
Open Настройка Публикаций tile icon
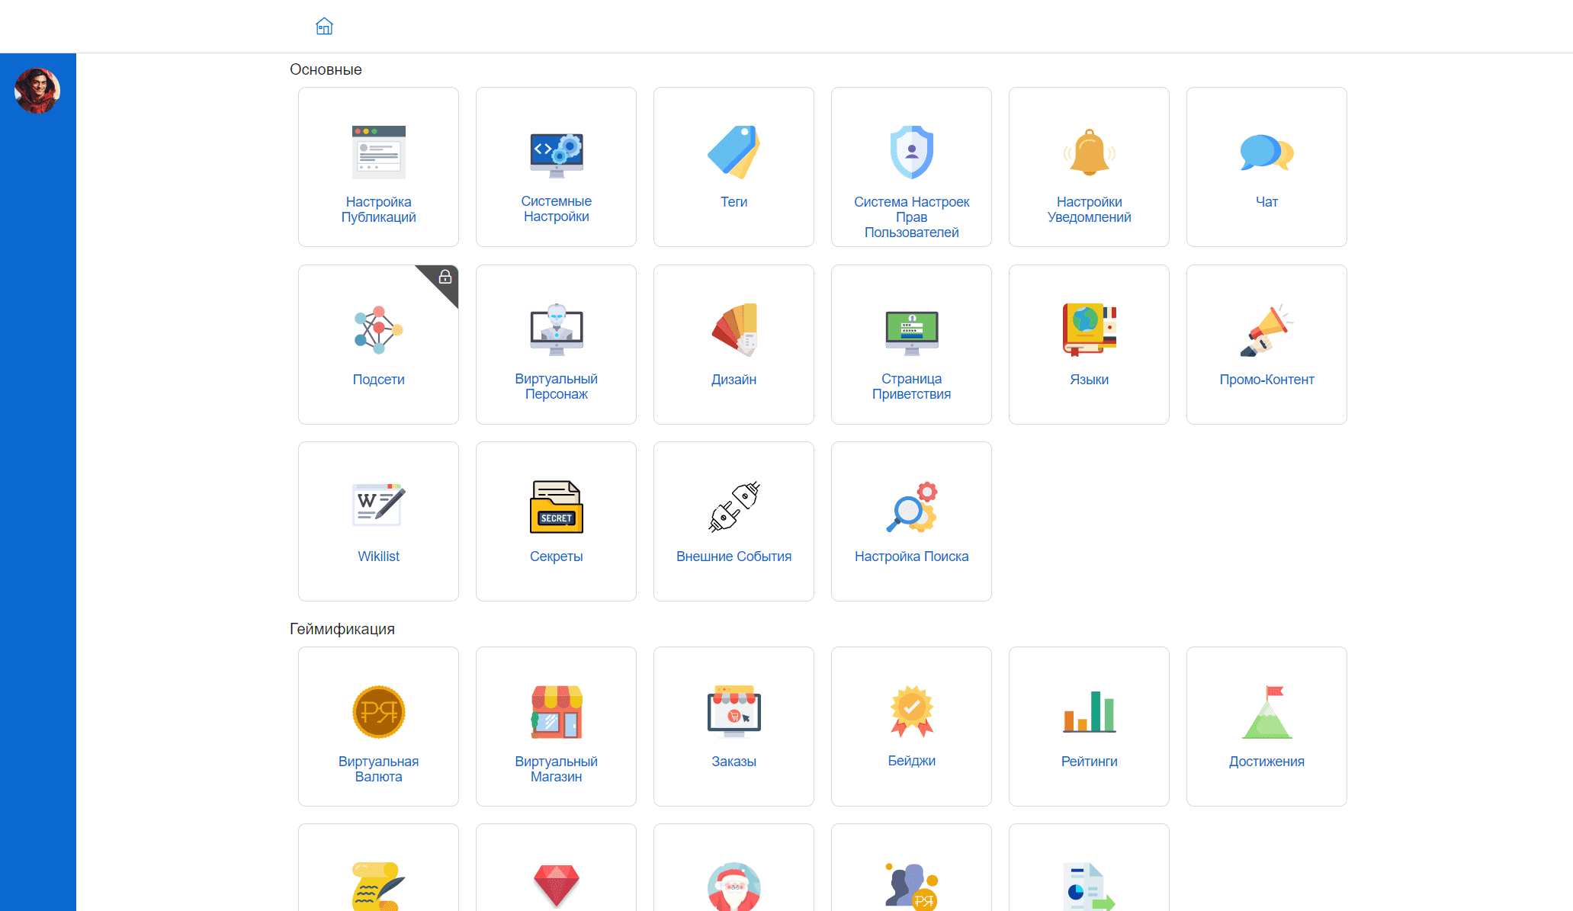378,152
